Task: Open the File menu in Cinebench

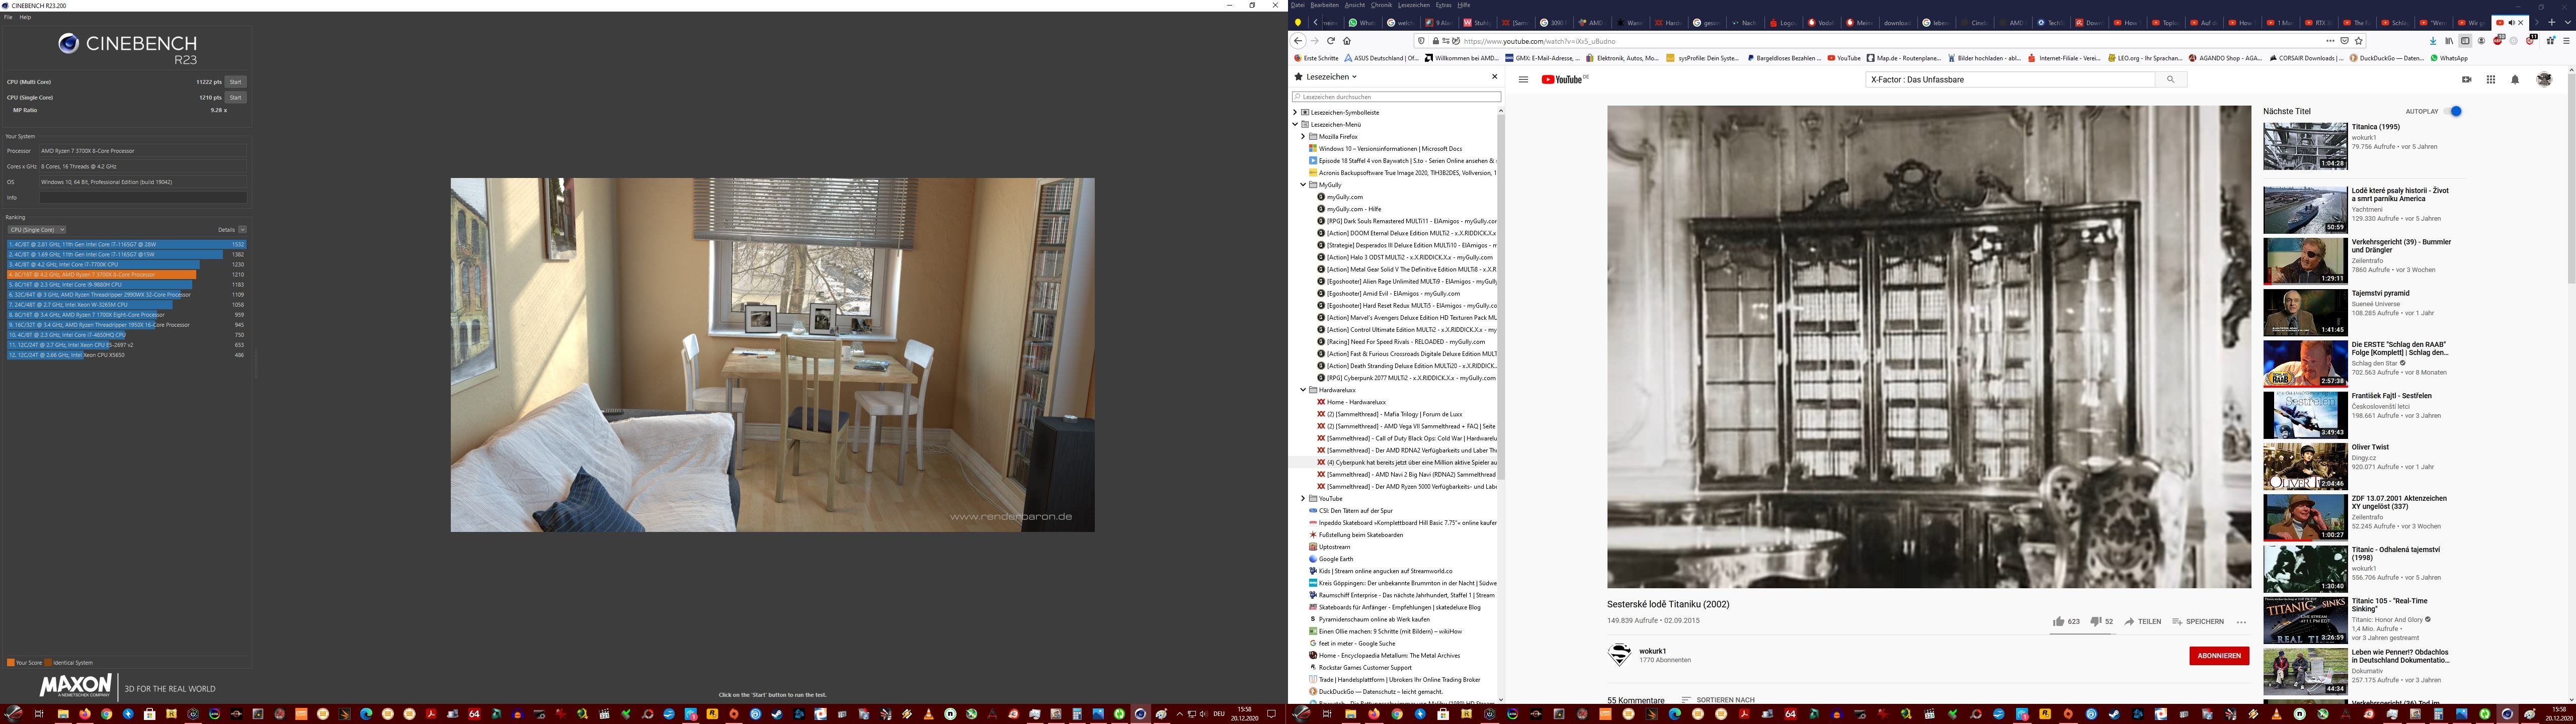Action: (8, 17)
